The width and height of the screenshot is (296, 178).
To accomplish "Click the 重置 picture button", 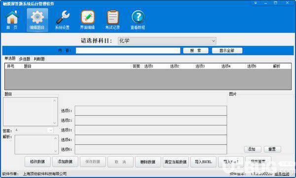I will pyautogui.click(x=272, y=149).
